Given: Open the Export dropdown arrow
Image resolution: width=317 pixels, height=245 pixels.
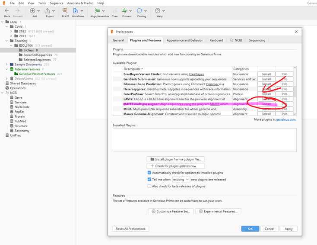Looking at the screenshot, I should tap(54, 11).
